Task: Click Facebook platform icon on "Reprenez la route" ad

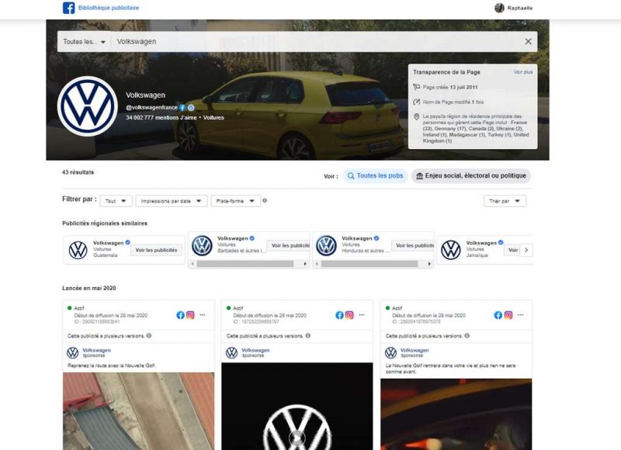Action: [x=180, y=315]
